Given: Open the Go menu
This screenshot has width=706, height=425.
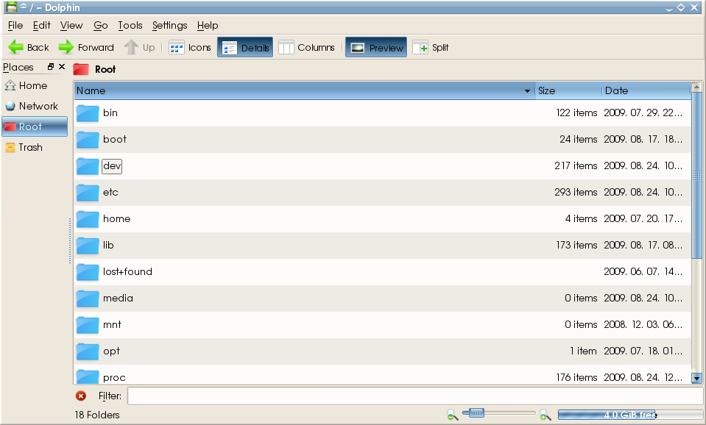Looking at the screenshot, I should (x=100, y=26).
